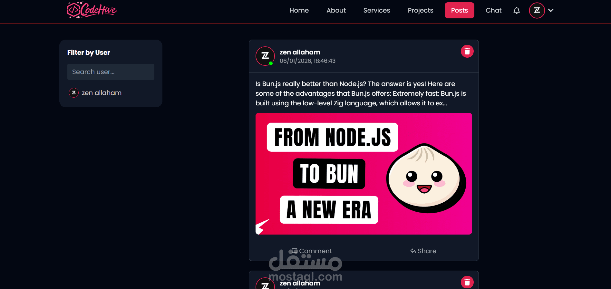Screen dimensions: 611x289
Task: Go to the Home page
Action: click(299, 10)
